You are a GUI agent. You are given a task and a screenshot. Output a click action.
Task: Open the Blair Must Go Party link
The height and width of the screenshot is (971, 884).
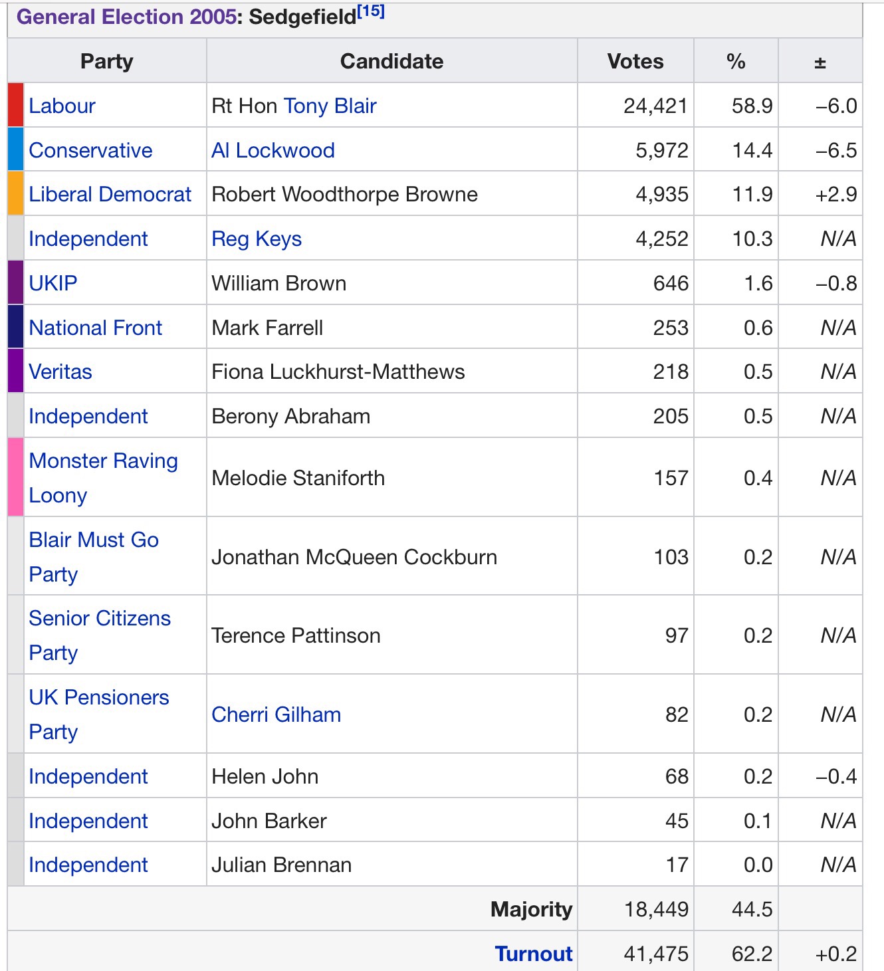[94, 540]
